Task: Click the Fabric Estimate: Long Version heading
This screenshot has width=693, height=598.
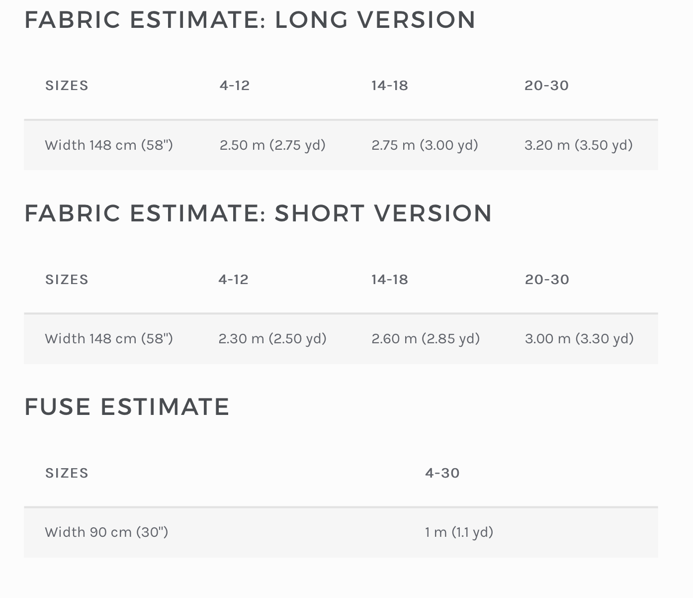Action: coord(250,20)
